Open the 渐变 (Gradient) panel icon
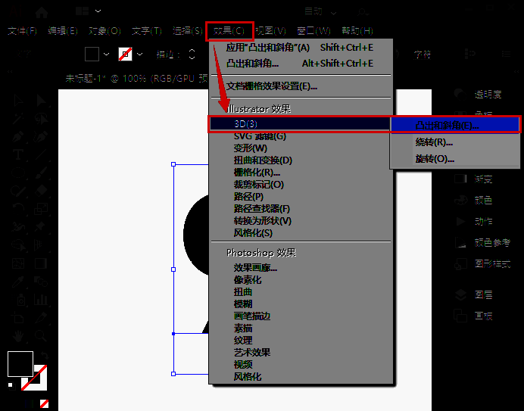This screenshot has height=411, width=524. click(460, 179)
